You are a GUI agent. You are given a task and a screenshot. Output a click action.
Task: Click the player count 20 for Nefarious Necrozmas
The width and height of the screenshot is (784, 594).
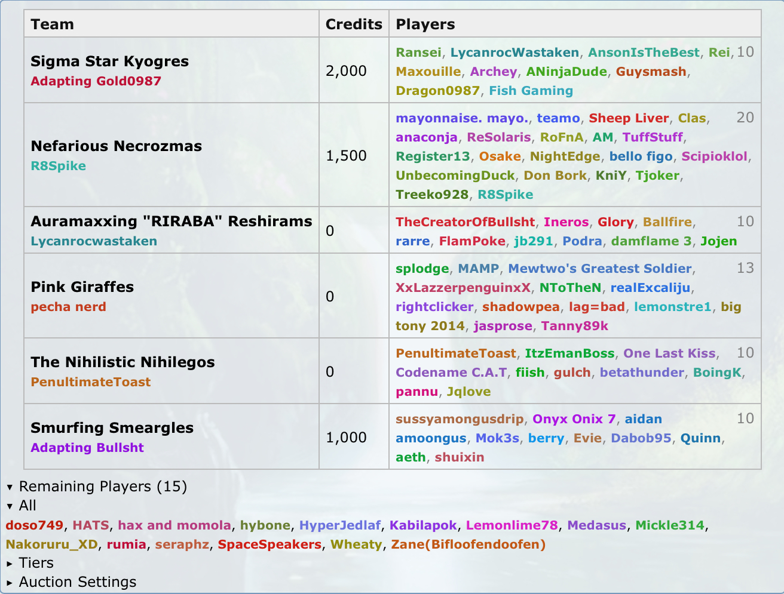click(745, 118)
